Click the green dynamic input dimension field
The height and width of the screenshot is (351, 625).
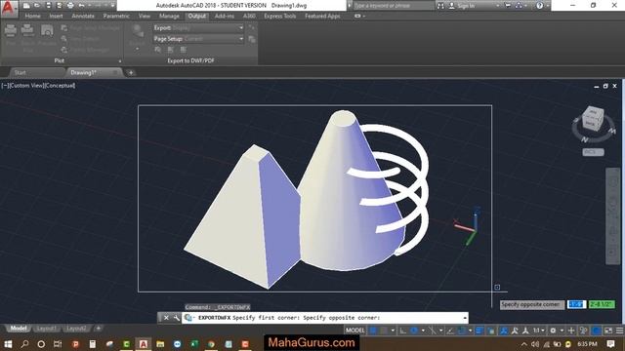602,304
